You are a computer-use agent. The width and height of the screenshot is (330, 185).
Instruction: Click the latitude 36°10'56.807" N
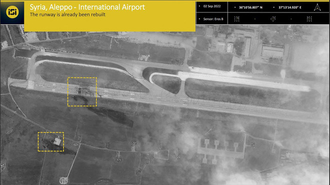250,7
